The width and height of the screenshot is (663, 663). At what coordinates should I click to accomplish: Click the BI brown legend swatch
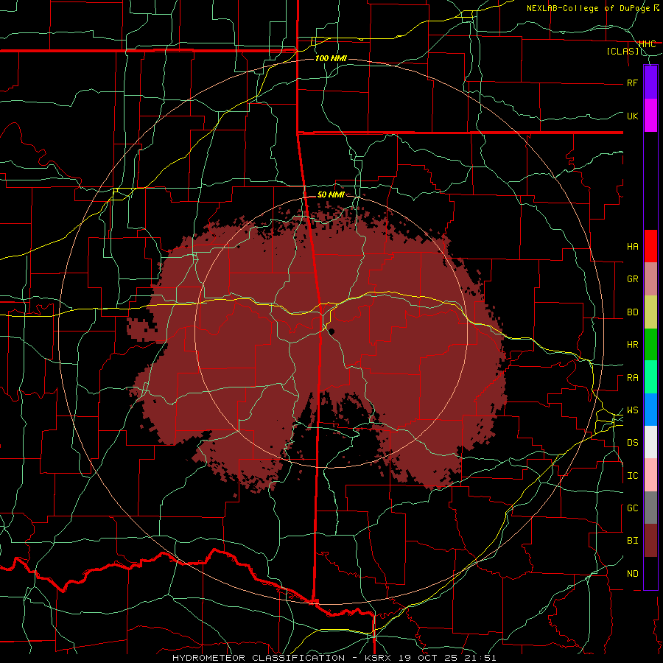[650, 541]
